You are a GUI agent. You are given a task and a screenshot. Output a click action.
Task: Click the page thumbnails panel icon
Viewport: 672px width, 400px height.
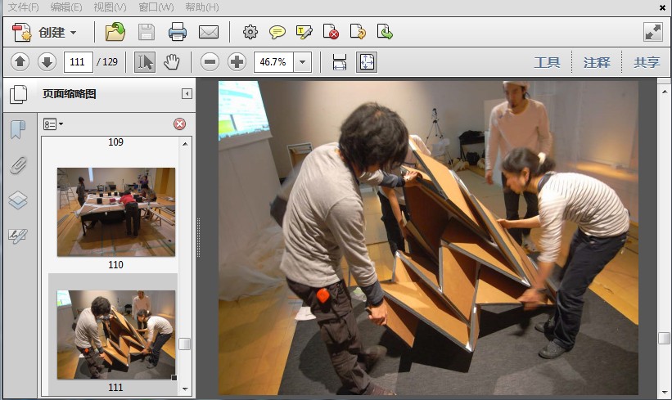tap(19, 94)
